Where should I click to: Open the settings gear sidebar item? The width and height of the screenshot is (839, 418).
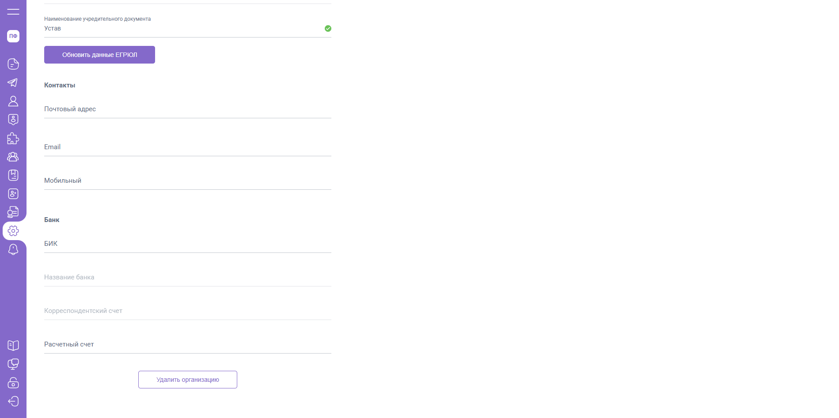point(13,231)
